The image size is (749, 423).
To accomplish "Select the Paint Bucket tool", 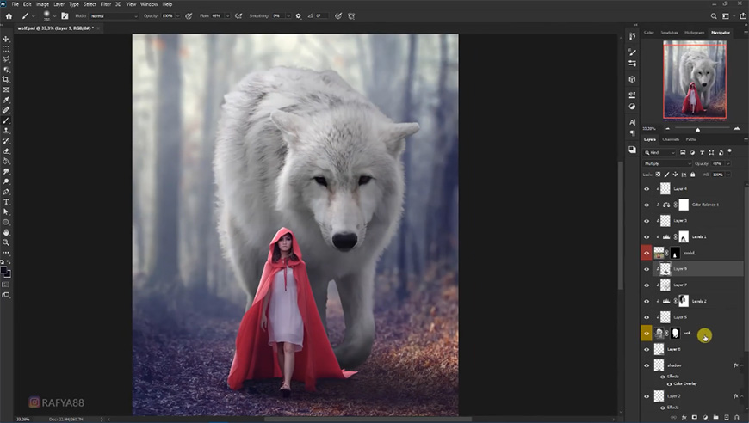I will tap(6, 161).
